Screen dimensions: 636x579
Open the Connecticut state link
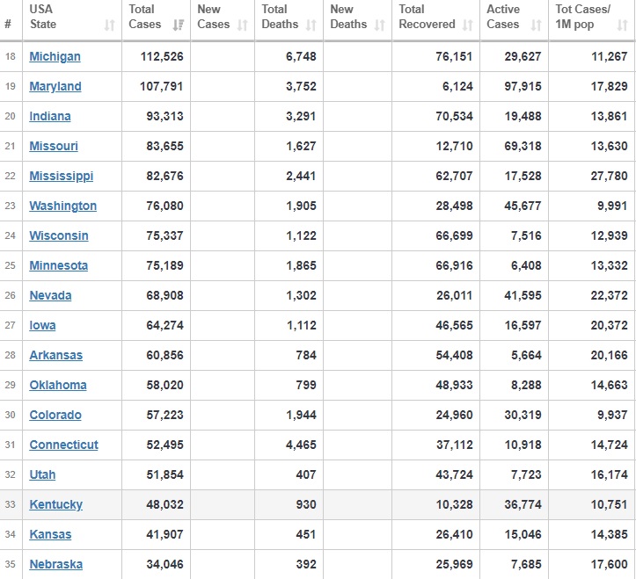coord(64,445)
